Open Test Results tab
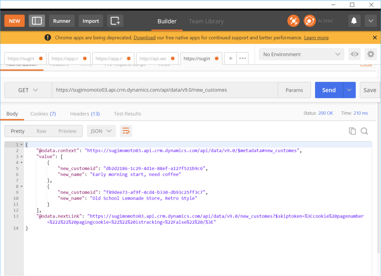 [x=127, y=114]
